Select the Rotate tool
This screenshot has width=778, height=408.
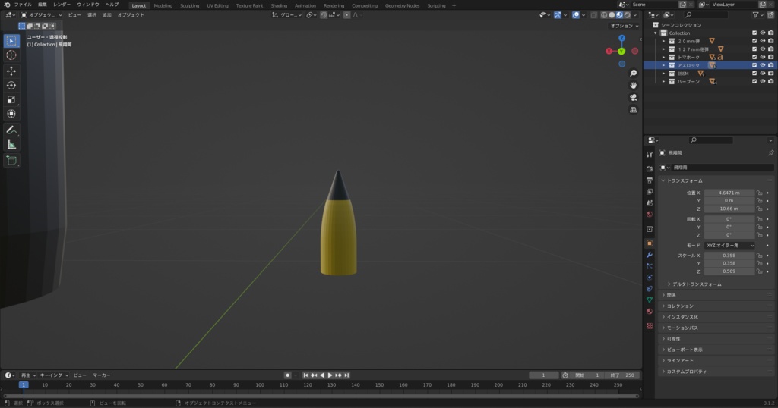click(x=11, y=86)
